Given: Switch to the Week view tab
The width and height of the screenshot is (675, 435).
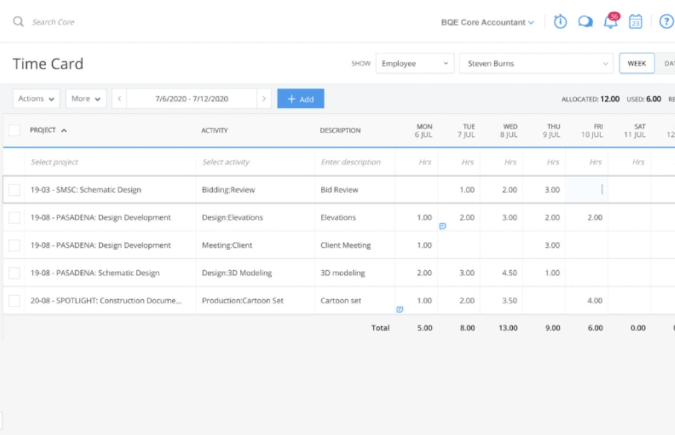Looking at the screenshot, I should 636,64.
